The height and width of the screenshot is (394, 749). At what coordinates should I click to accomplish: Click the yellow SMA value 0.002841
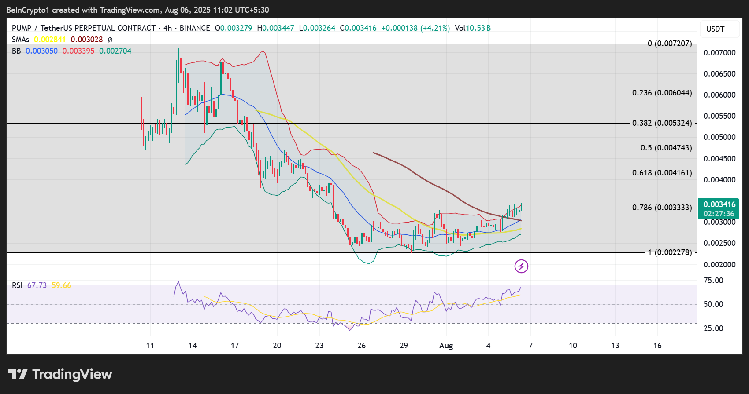pyautogui.click(x=50, y=40)
